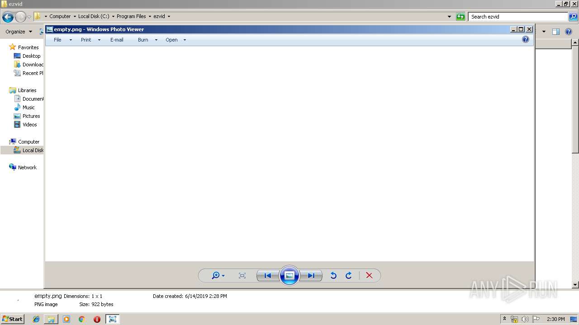This screenshot has height=325, width=579.
Task: Open Photo Viewer help icon
Action: tap(526, 40)
